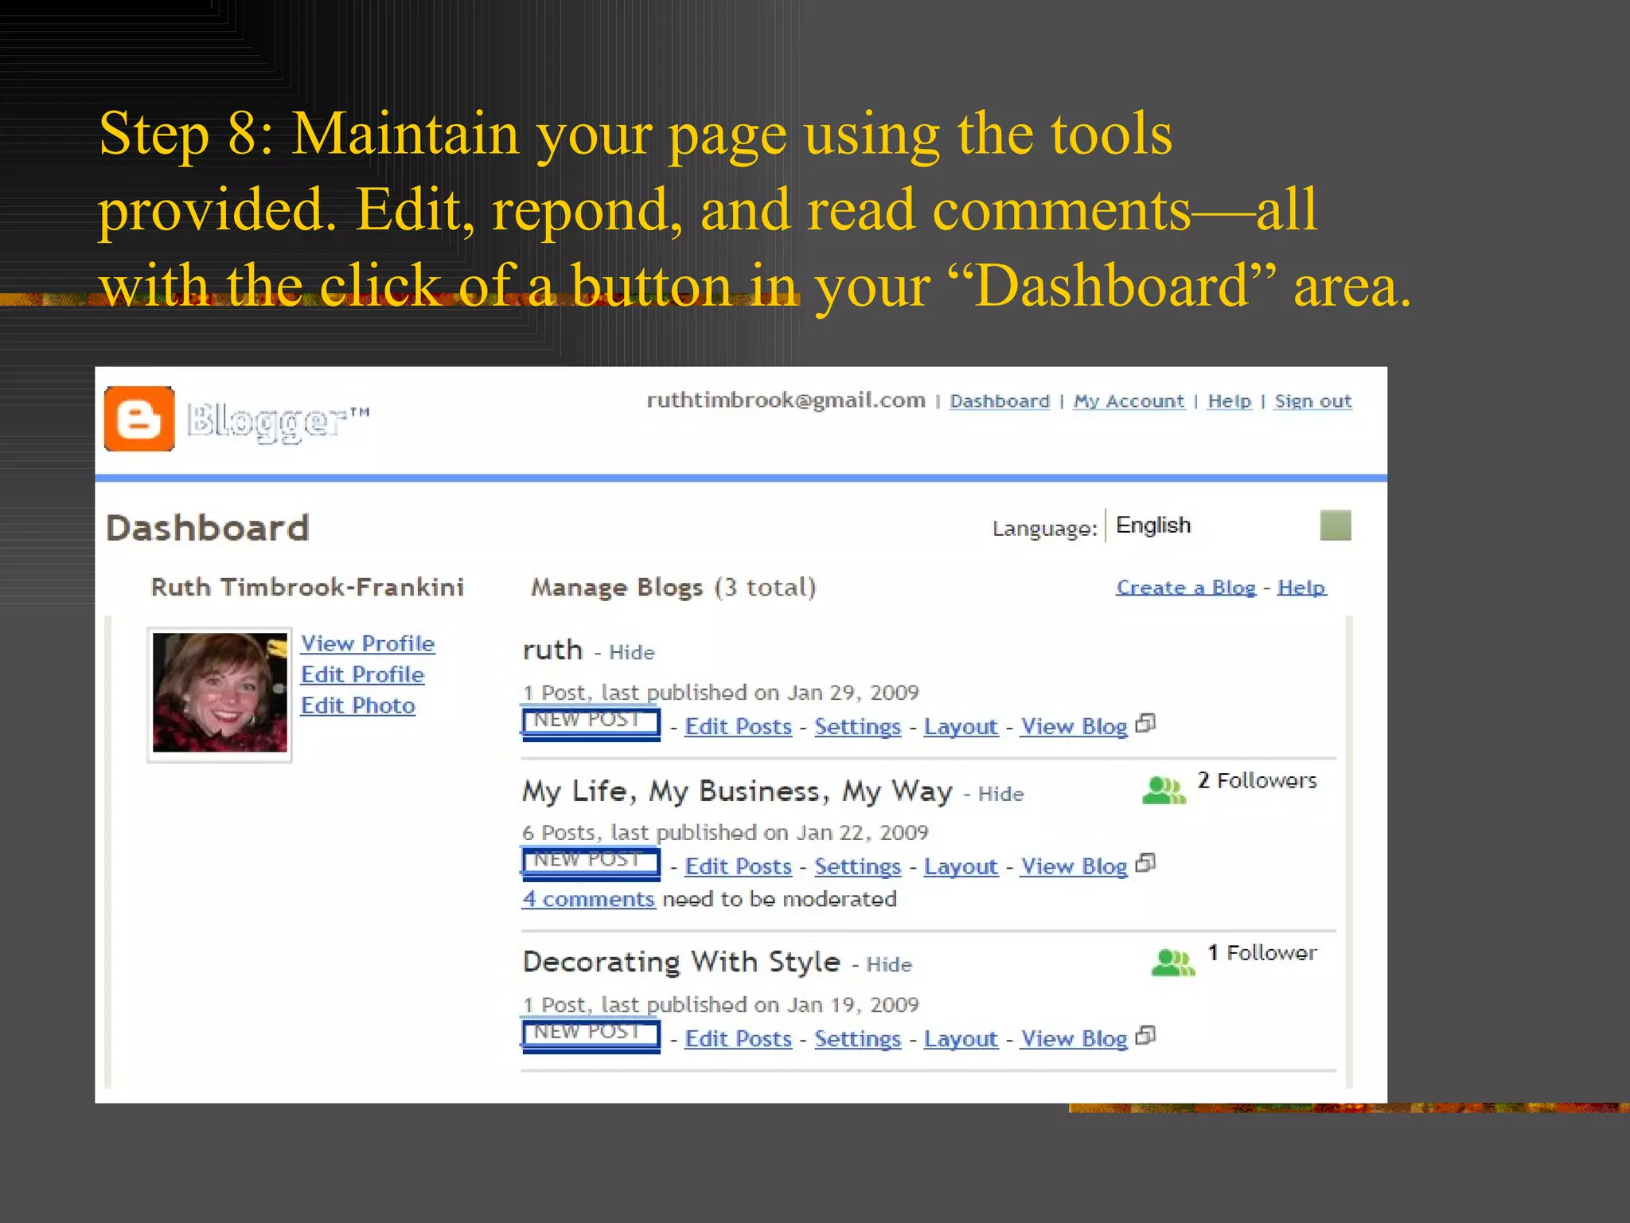The image size is (1630, 1223).
Task: Click the orange Blogger logo icon
Action: tap(139, 419)
